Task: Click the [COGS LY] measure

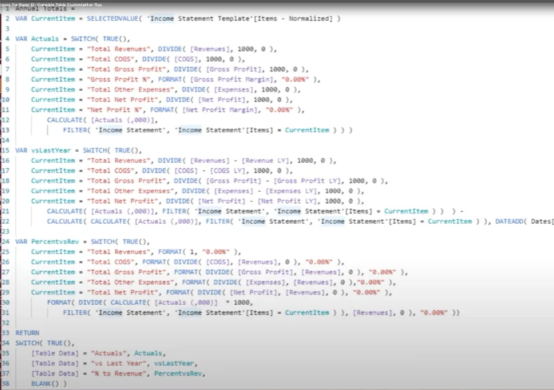Action: pos(228,171)
